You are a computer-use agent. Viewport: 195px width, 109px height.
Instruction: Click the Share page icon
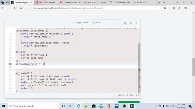186,8
